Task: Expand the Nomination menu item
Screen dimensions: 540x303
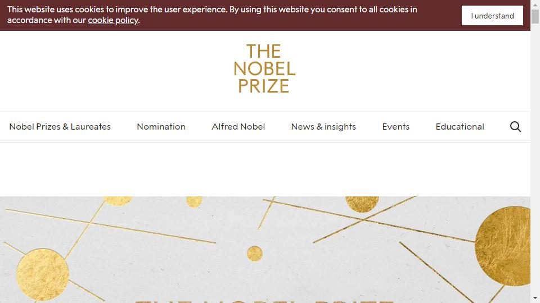Action: tap(161, 127)
